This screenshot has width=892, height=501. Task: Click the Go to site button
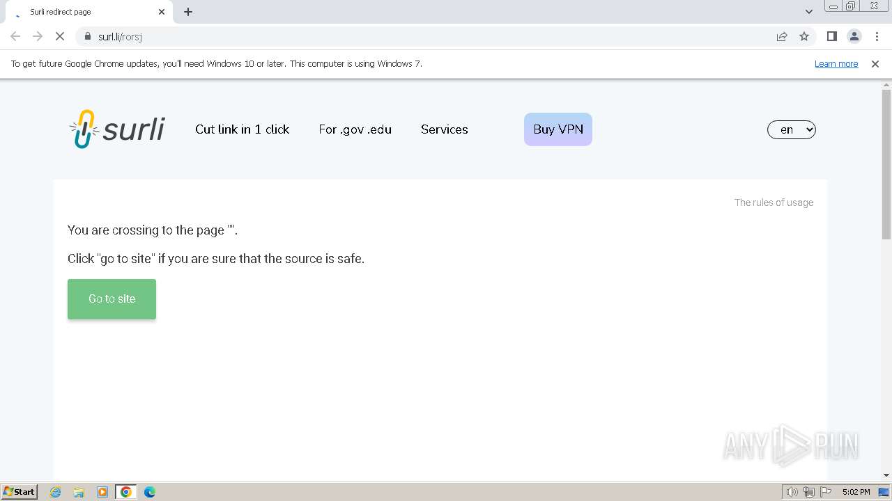[x=111, y=299]
